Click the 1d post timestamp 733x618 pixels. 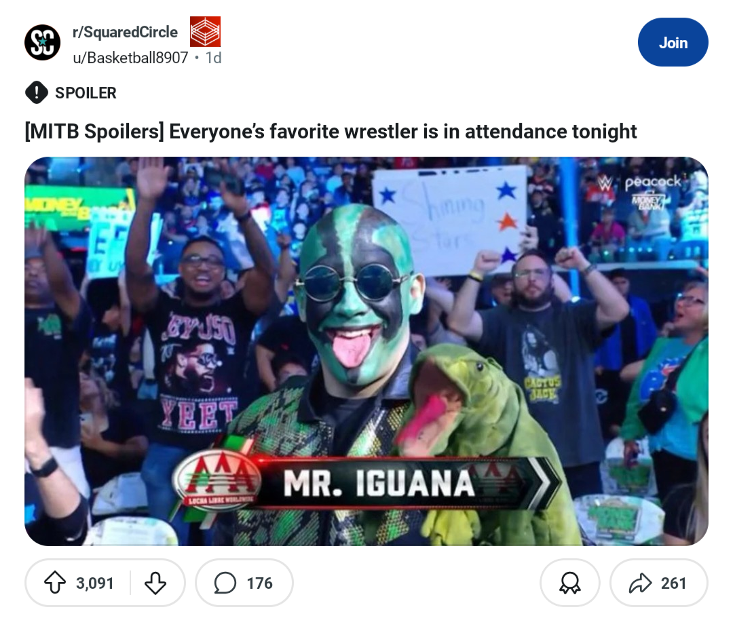(x=214, y=58)
